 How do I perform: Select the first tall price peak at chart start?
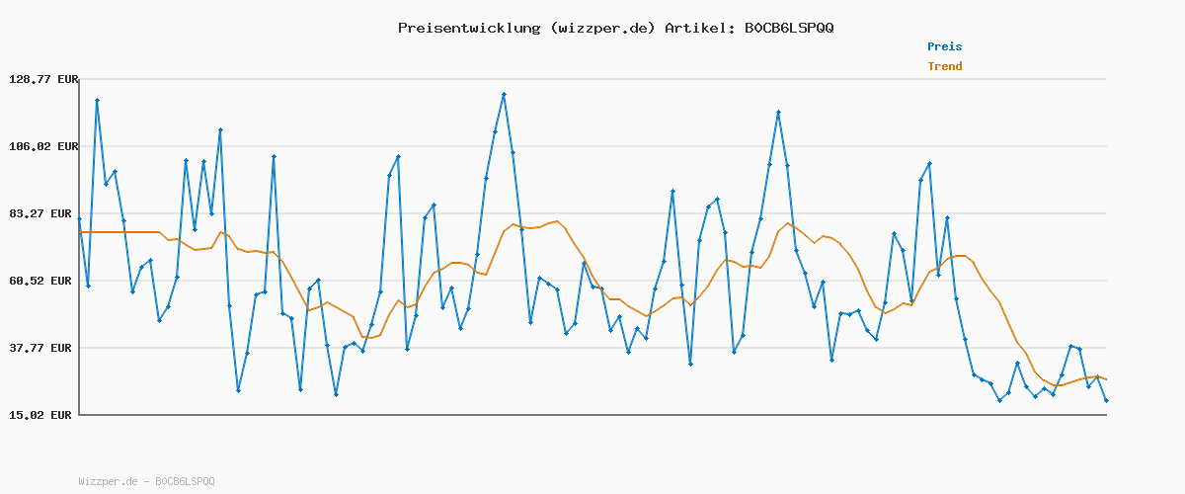[97, 100]
